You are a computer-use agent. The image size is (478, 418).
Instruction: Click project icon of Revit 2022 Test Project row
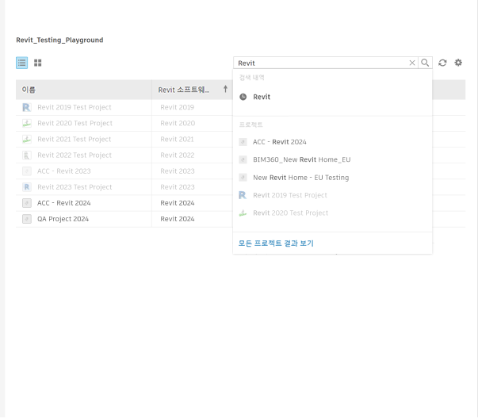pyautogui.click(x=27, y=155)
